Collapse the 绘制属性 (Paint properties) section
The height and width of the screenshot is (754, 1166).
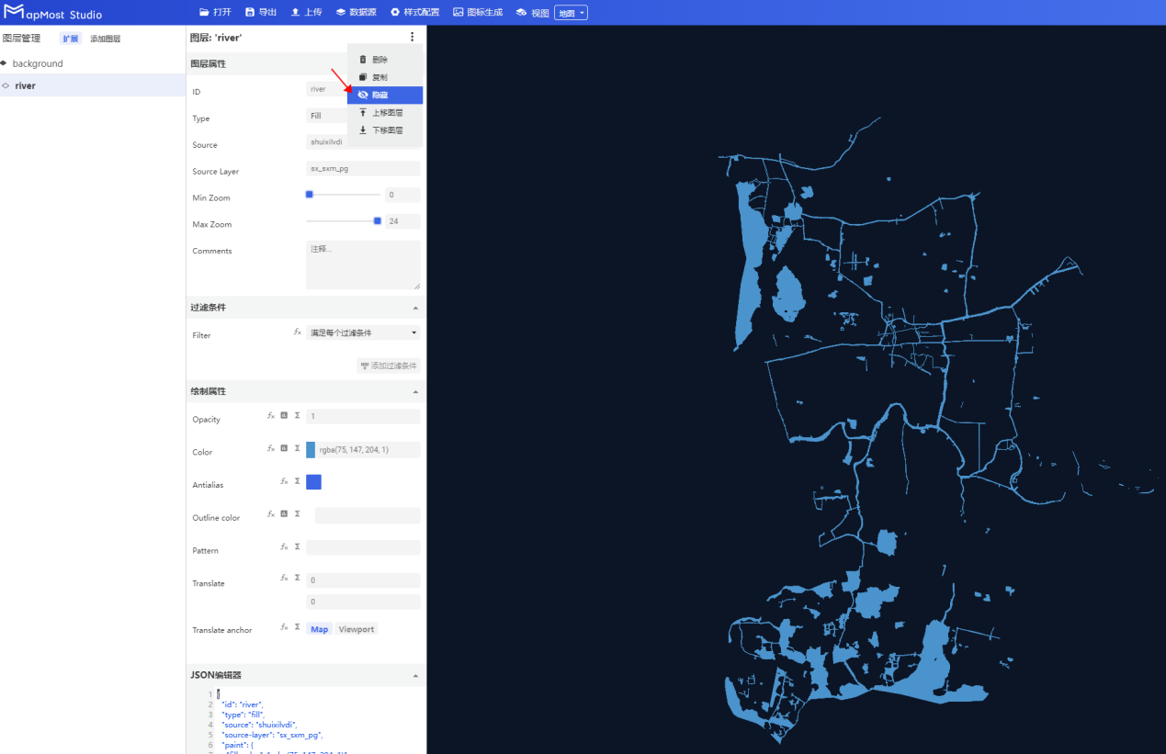pos(414,391)
